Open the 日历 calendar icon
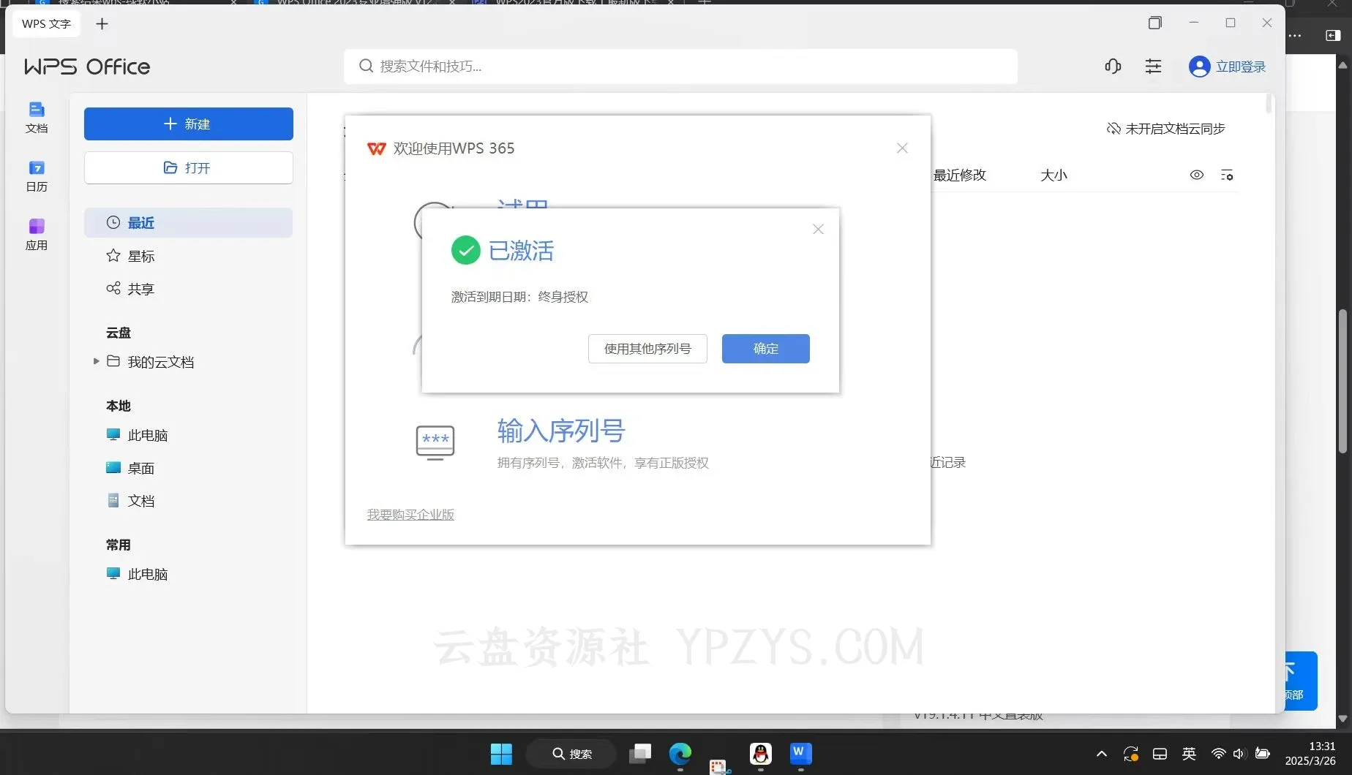The height and width of the screenshot is (775, 1352). (x=37, y=175)
